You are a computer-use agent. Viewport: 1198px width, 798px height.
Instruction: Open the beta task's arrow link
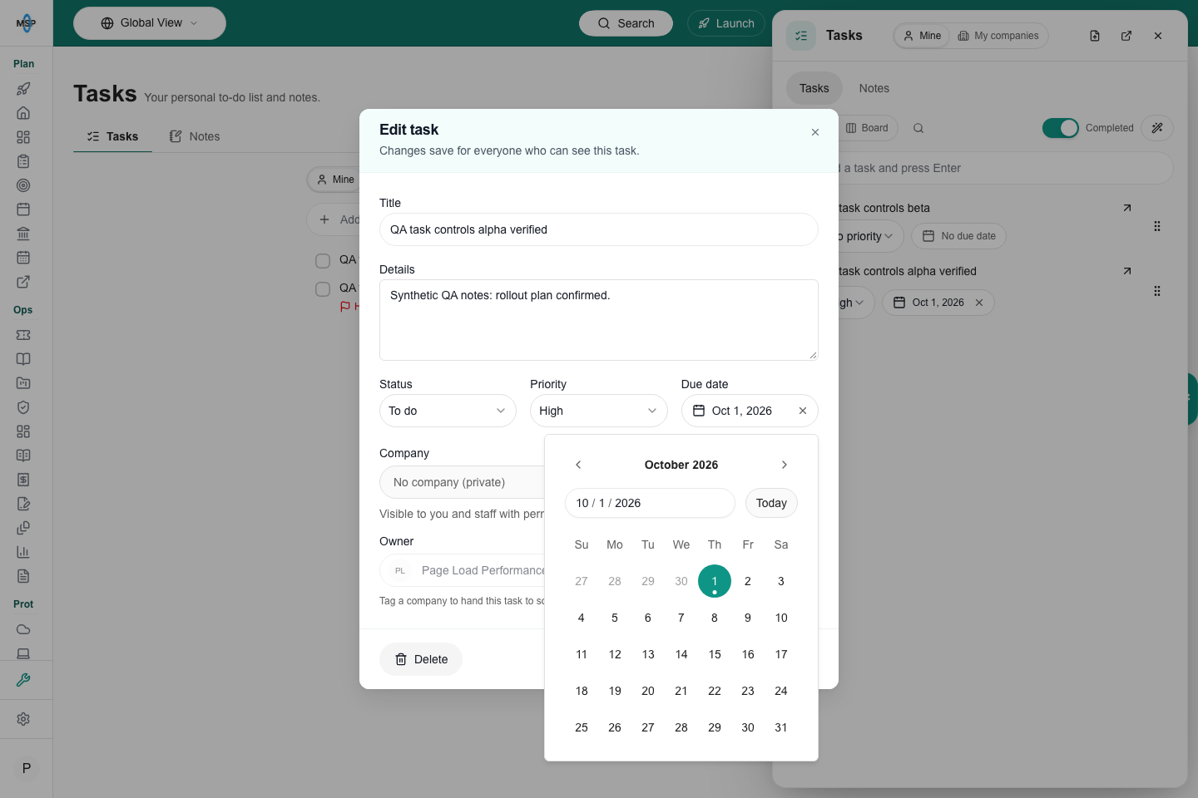tap(1127, 208)
